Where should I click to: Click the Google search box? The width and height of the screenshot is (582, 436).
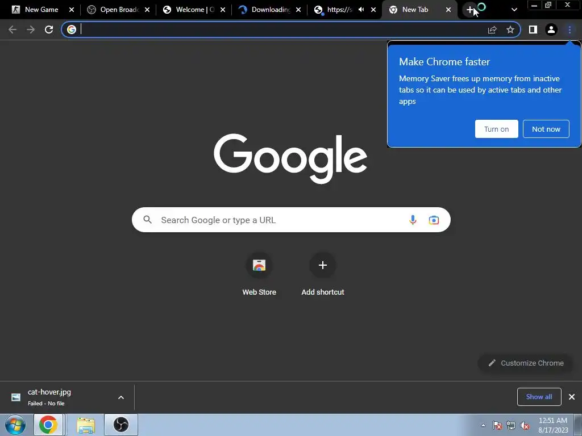click(x=291, y=220)
